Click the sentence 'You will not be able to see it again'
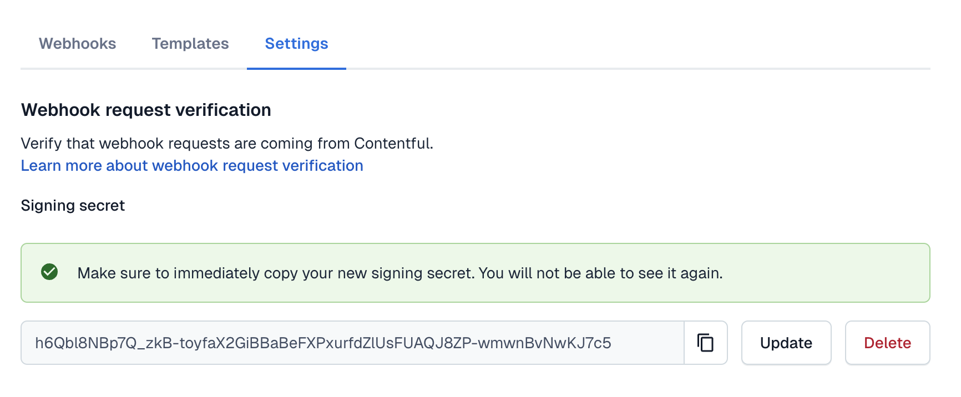 (x=600, y=273)
